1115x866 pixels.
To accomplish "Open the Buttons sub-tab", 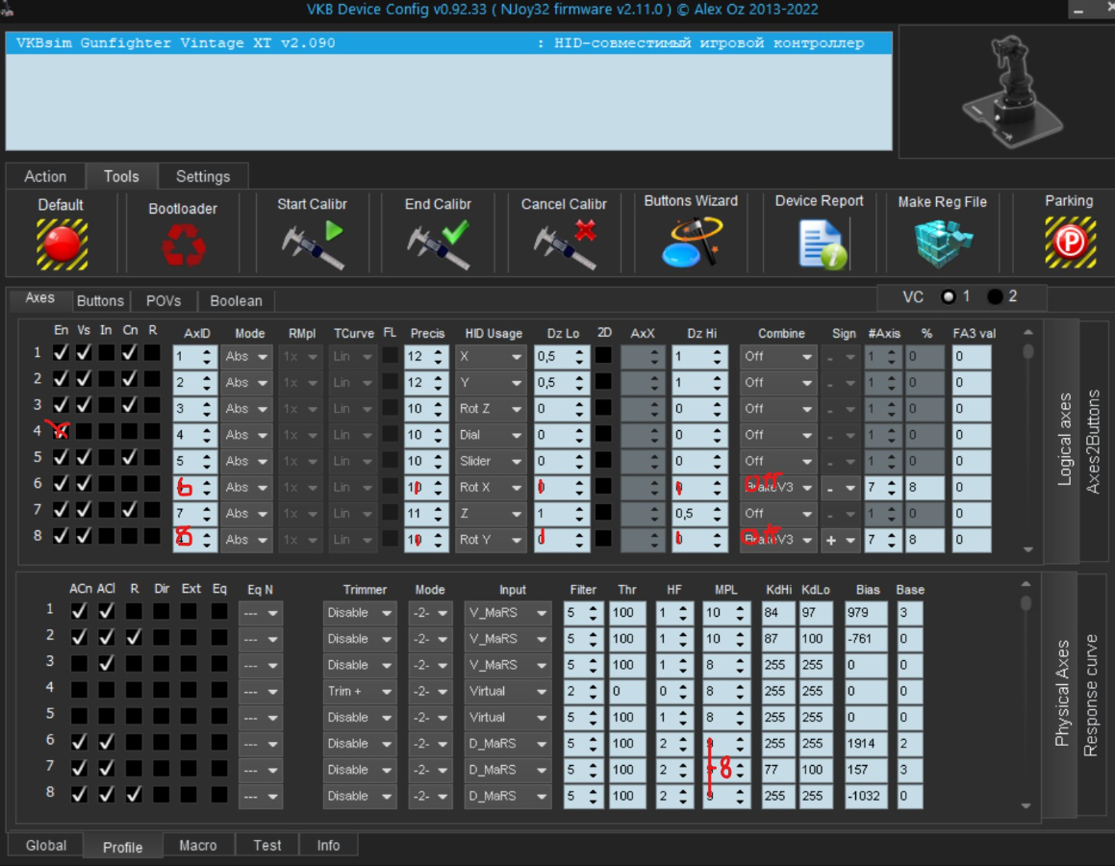I will [100, 301].
